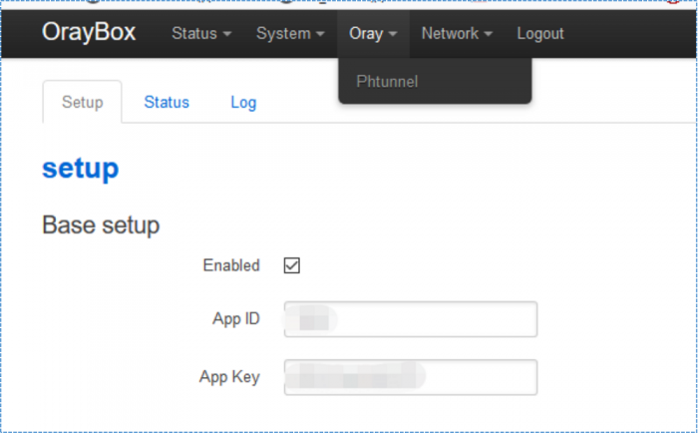Select Phtunnel from the Oray menu
Viewport: 698px width, 433px height.
click(x=387, y=82)
